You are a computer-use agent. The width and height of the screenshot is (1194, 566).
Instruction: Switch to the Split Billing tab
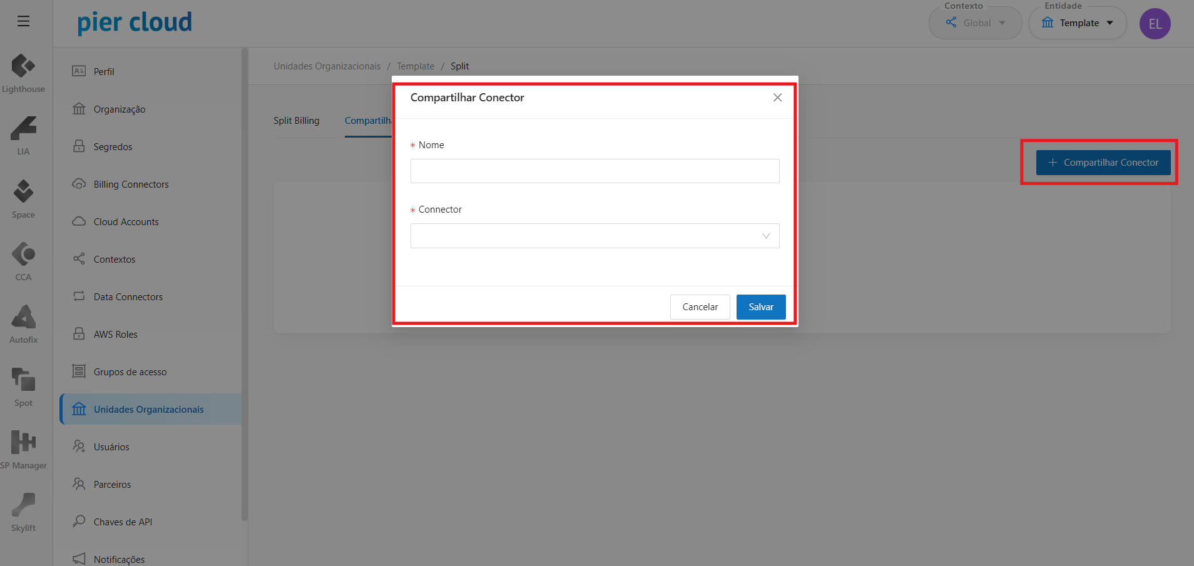(x=296, y=121)
